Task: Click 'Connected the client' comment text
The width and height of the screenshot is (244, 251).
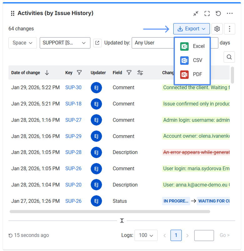Action: click(196, 88)
